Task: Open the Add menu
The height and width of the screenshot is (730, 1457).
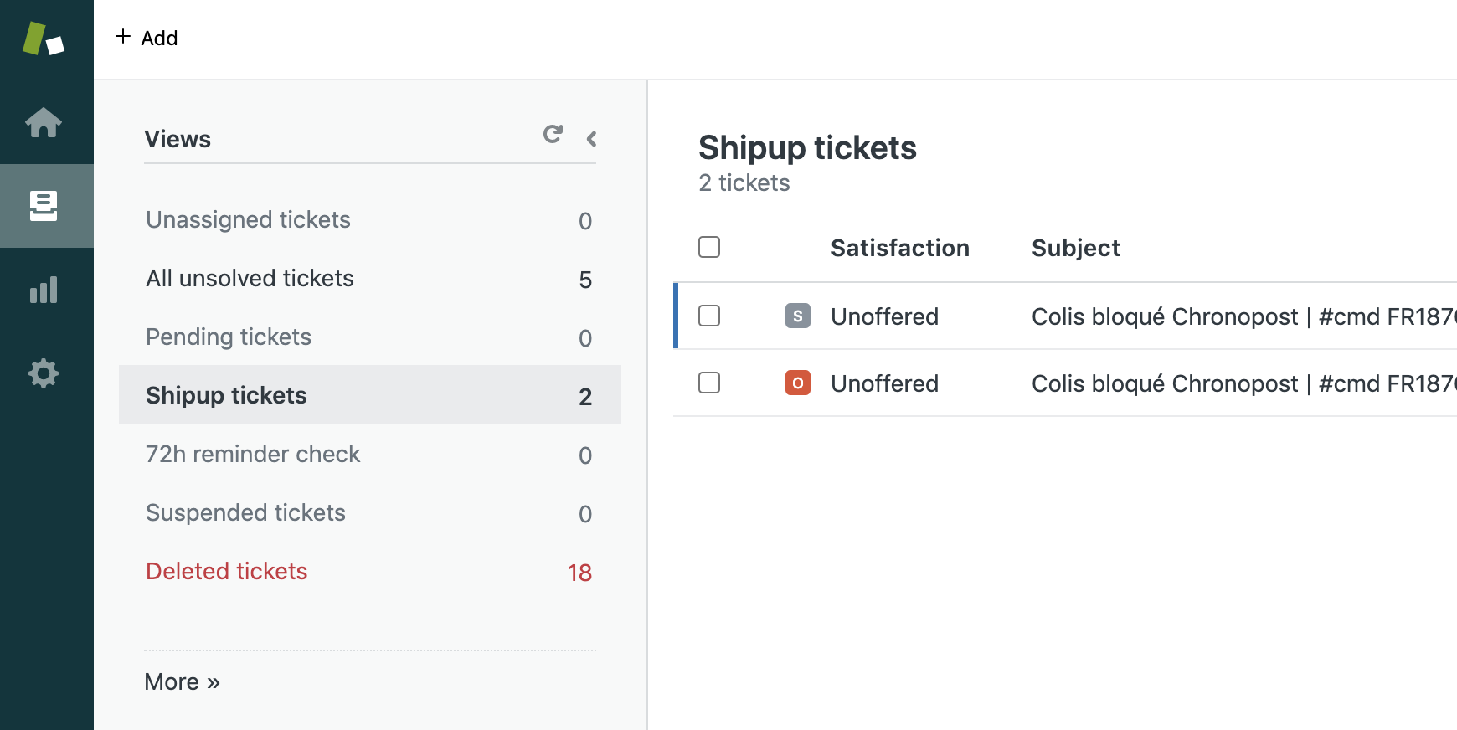Action: click(147, 38)
